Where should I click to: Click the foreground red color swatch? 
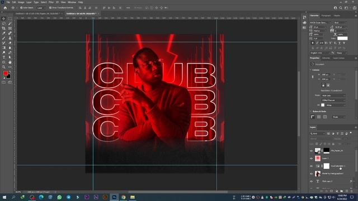click(6, 73)
